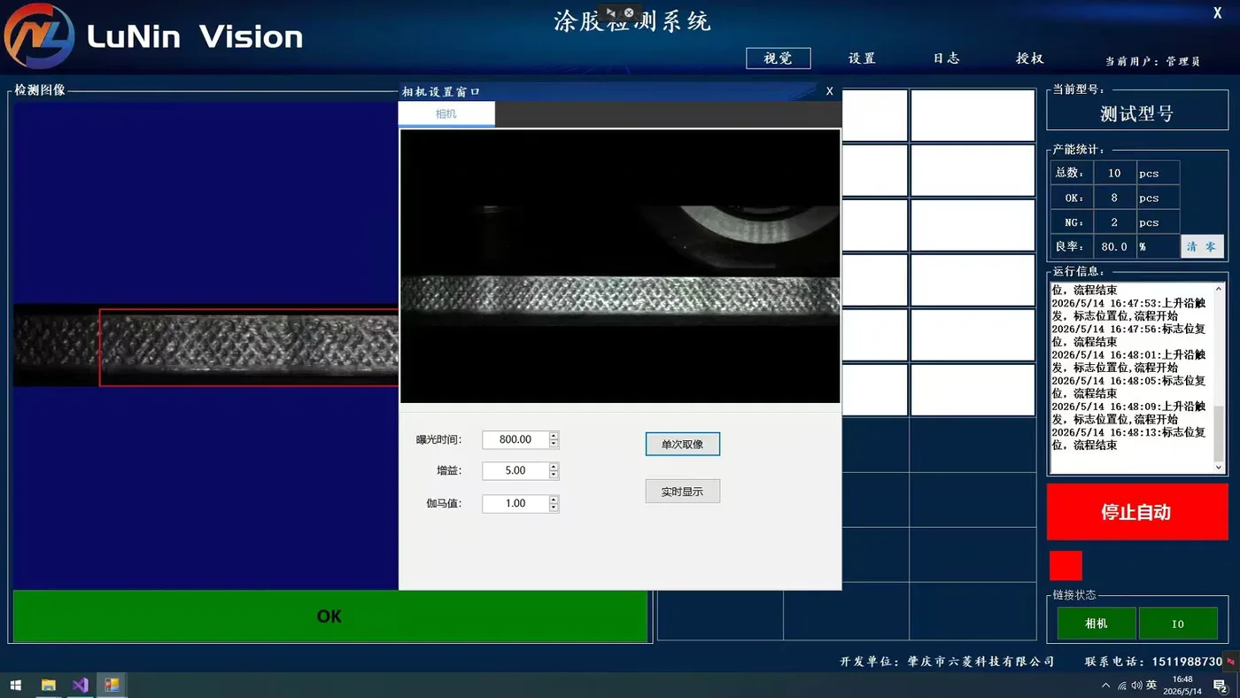Click the 增益 value field

tap(515, 470)
